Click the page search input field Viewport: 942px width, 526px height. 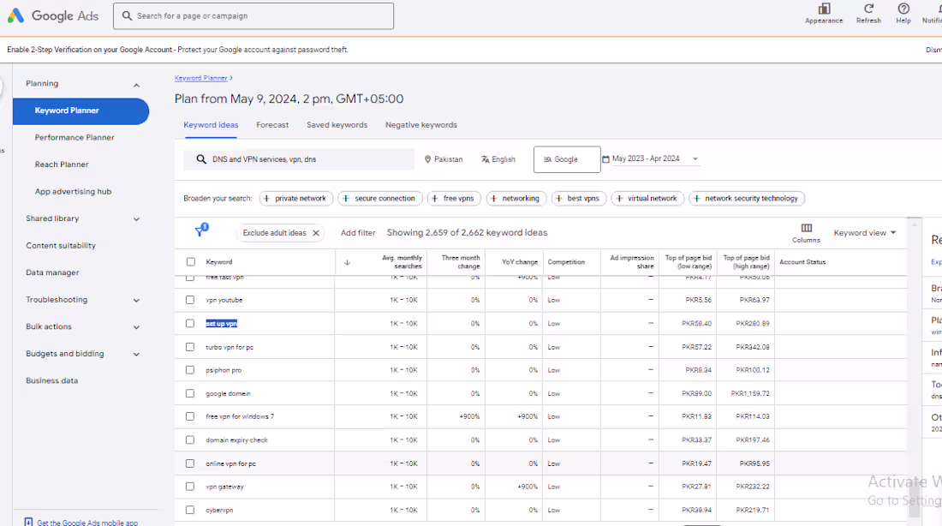[x=253, y=15]
